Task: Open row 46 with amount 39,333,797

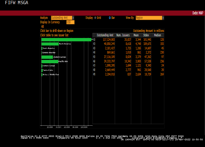Action: 105,61
